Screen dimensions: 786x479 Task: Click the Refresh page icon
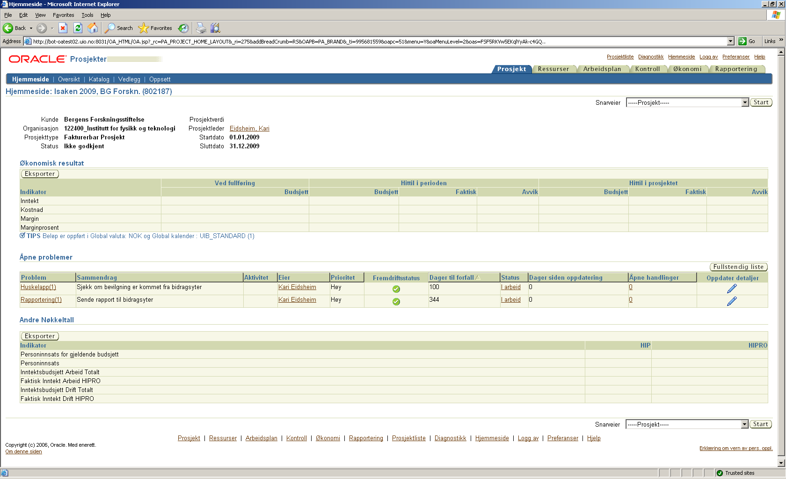[x=78, y=28]
